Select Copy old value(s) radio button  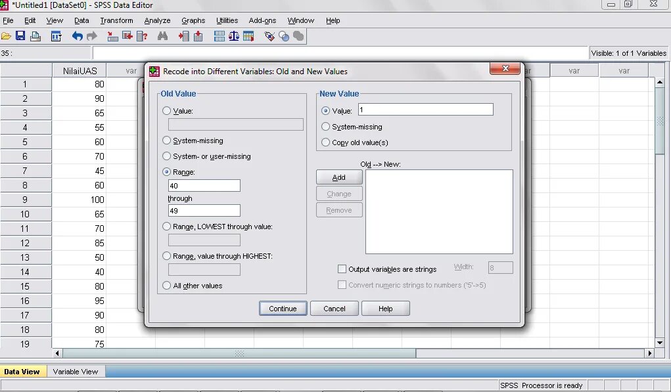325,142
